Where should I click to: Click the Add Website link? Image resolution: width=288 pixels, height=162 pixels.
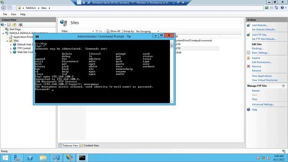(x=260, y=25)
